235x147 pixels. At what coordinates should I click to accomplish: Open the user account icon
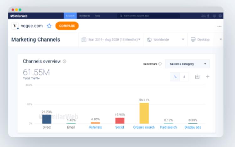(220, 16)
